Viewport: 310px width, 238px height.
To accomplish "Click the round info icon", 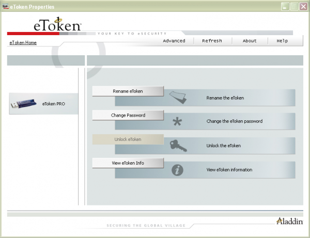I will [177, 170].
